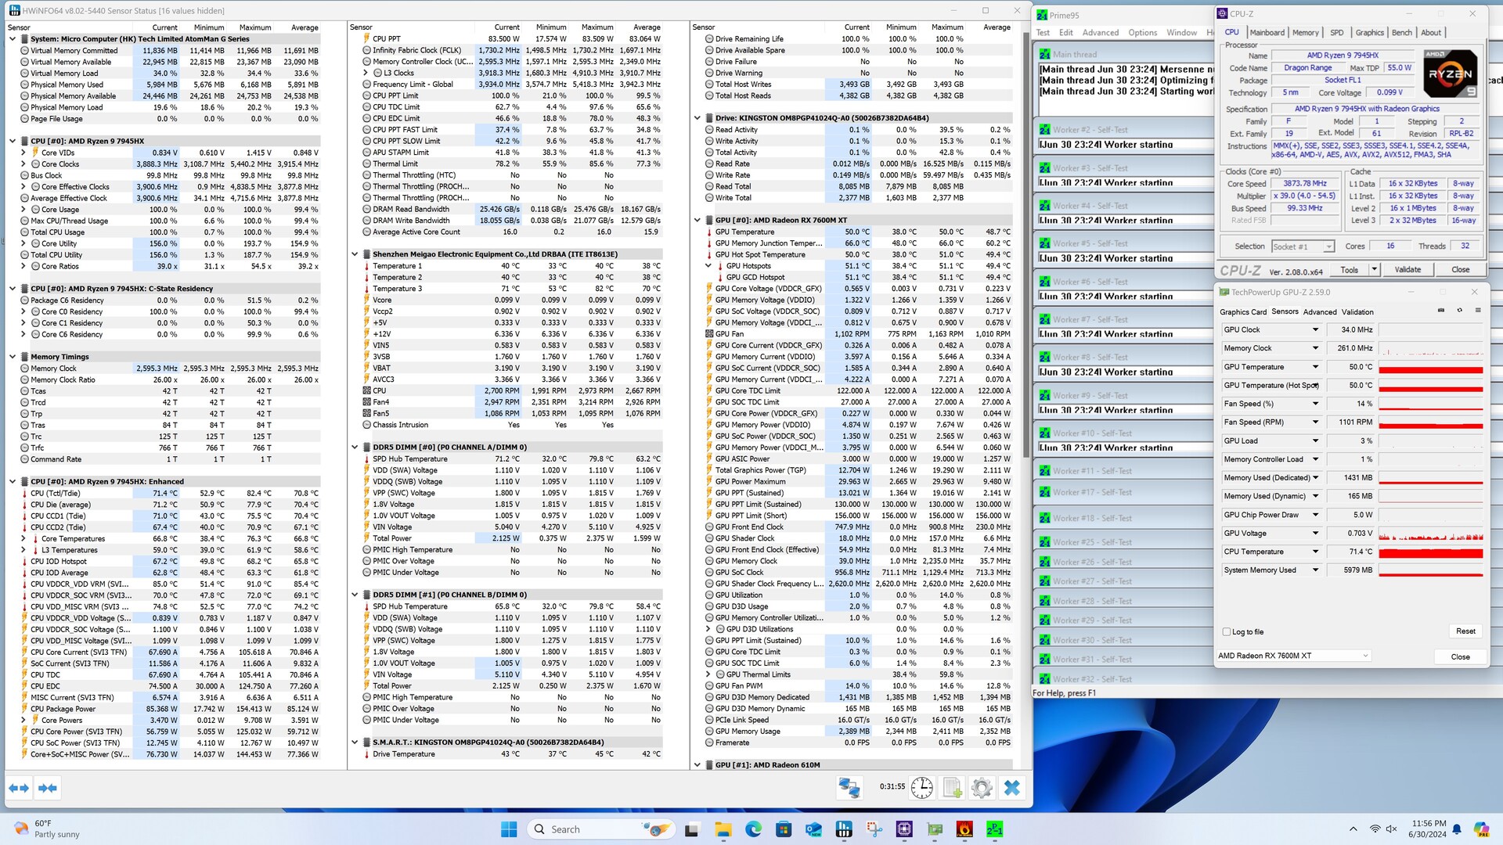The image size is (1503, 845).
Task: Click the GPU-Z Reset button
Action: (x=1465, y=631)
